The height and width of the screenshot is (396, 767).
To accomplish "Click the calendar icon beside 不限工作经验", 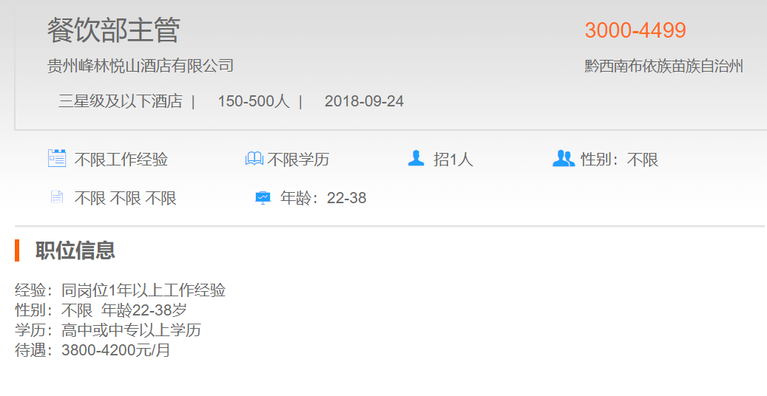I will tap(57, 158).
